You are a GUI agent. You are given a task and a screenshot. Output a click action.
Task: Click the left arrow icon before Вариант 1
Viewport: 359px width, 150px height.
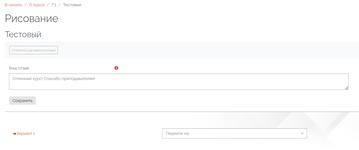(x=14, y=134)
